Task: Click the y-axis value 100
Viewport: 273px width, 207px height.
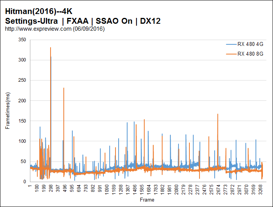Action: tap(22, 141)
